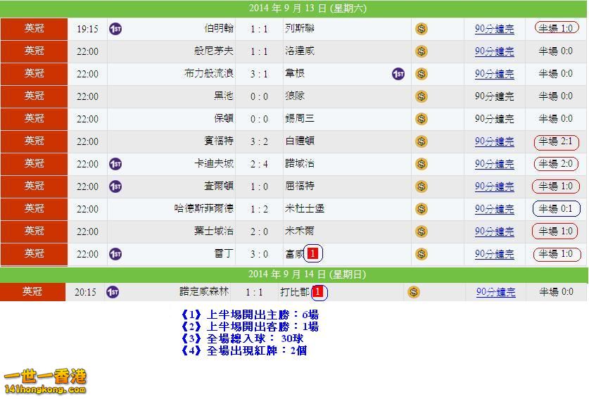Click the 半場 2:0 result for 卡迪夫城 match
The image size is (589, 399).
[x=557, y=164]
